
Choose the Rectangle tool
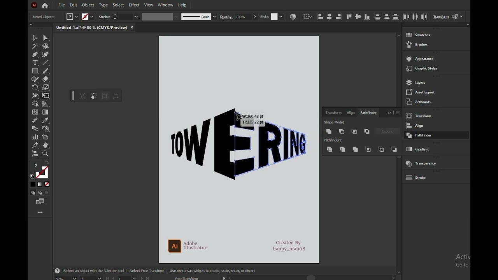[x=35, y=71]
